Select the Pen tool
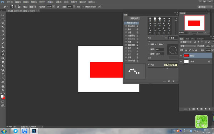This screenshot has width=214, height=134. tap(3, 70)
